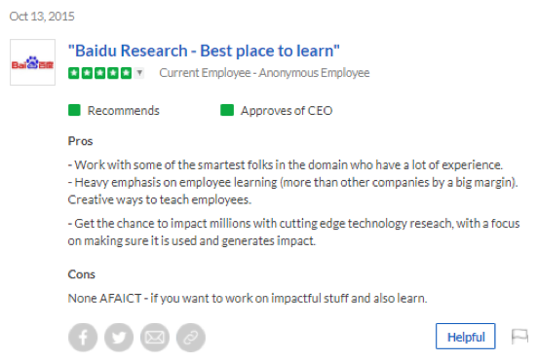
Task: Click the first green rating star
Action: pos(74,73)
